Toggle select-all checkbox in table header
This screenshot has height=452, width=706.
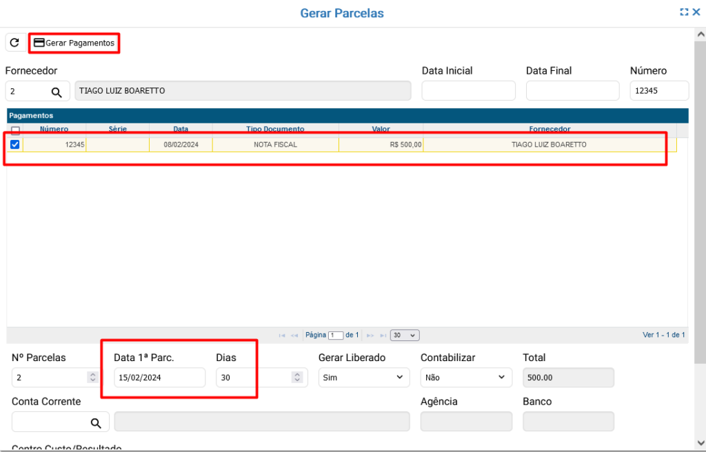pos(15,130)
